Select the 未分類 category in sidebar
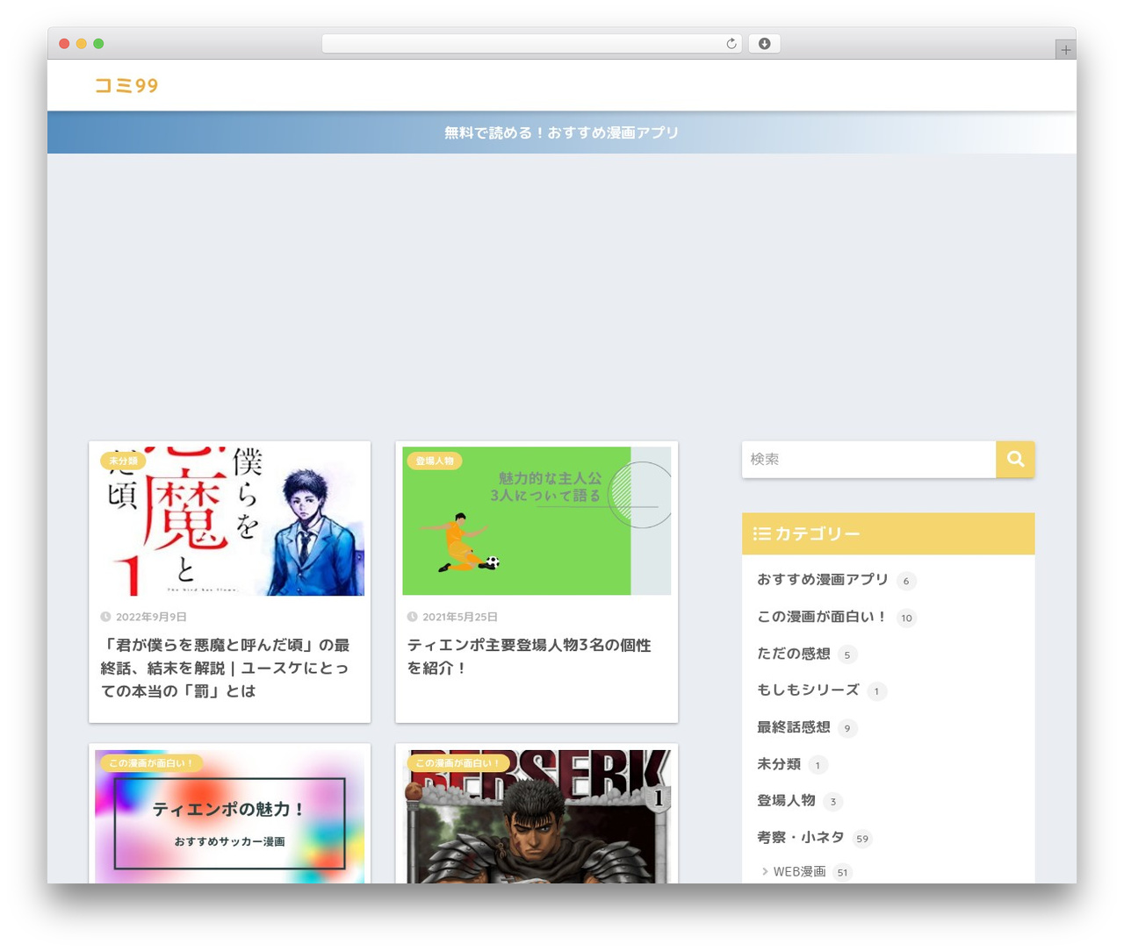 pyautogui.click(x=779, y=764)
